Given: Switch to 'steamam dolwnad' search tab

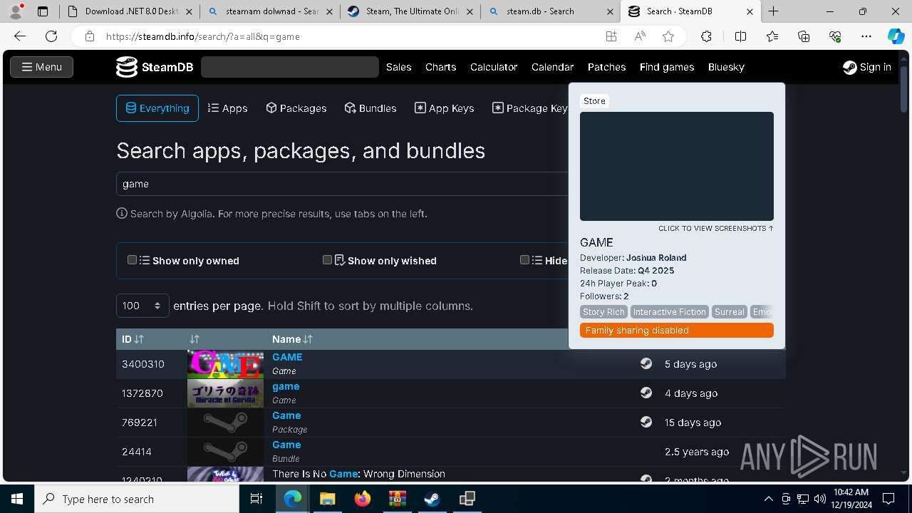Looking at the screenshot, I should (270, 11).
